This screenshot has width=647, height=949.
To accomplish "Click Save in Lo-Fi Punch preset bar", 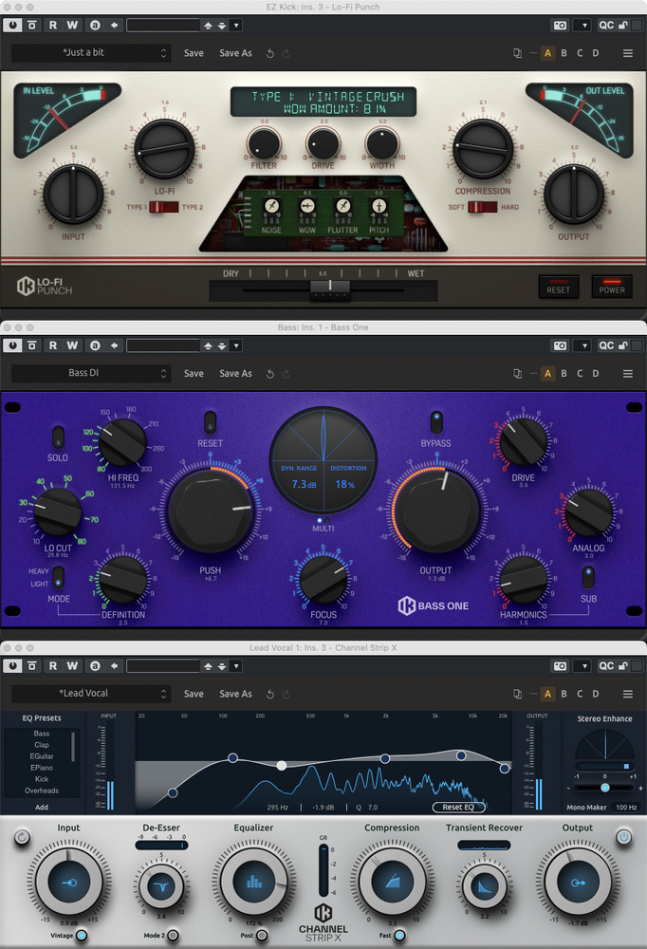I will 194,53.
